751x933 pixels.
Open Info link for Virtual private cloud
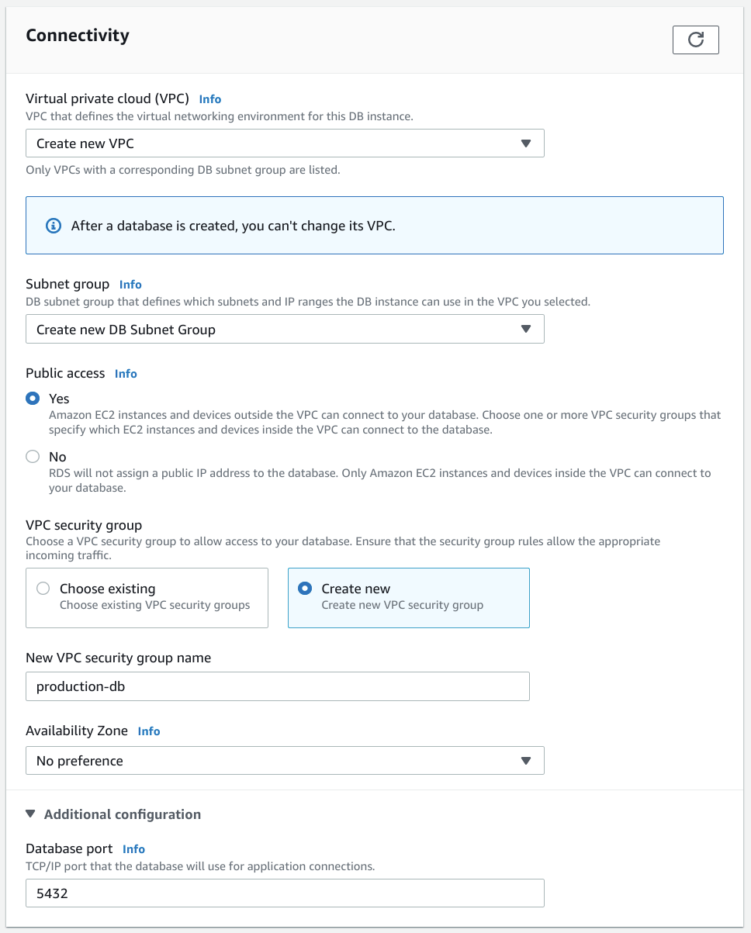tap(210, 99)
